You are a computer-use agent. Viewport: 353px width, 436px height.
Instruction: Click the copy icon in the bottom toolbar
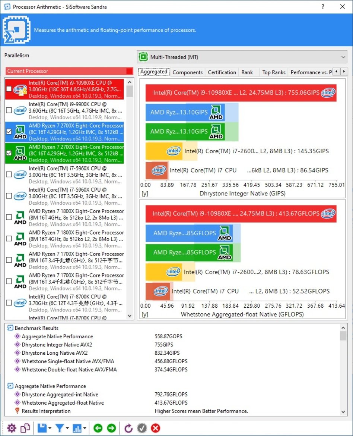(25, 428)
